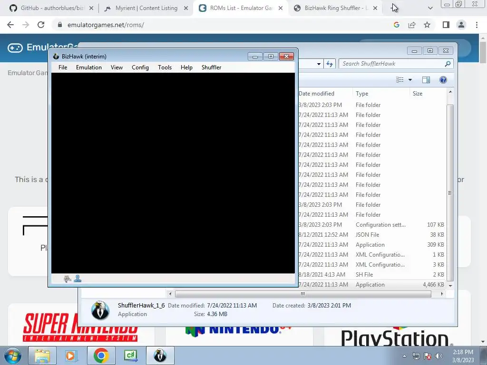This screenshot has width=487, height=365.
Task: Click the Explorer search magnifier icon
Action: coord(448,64)
